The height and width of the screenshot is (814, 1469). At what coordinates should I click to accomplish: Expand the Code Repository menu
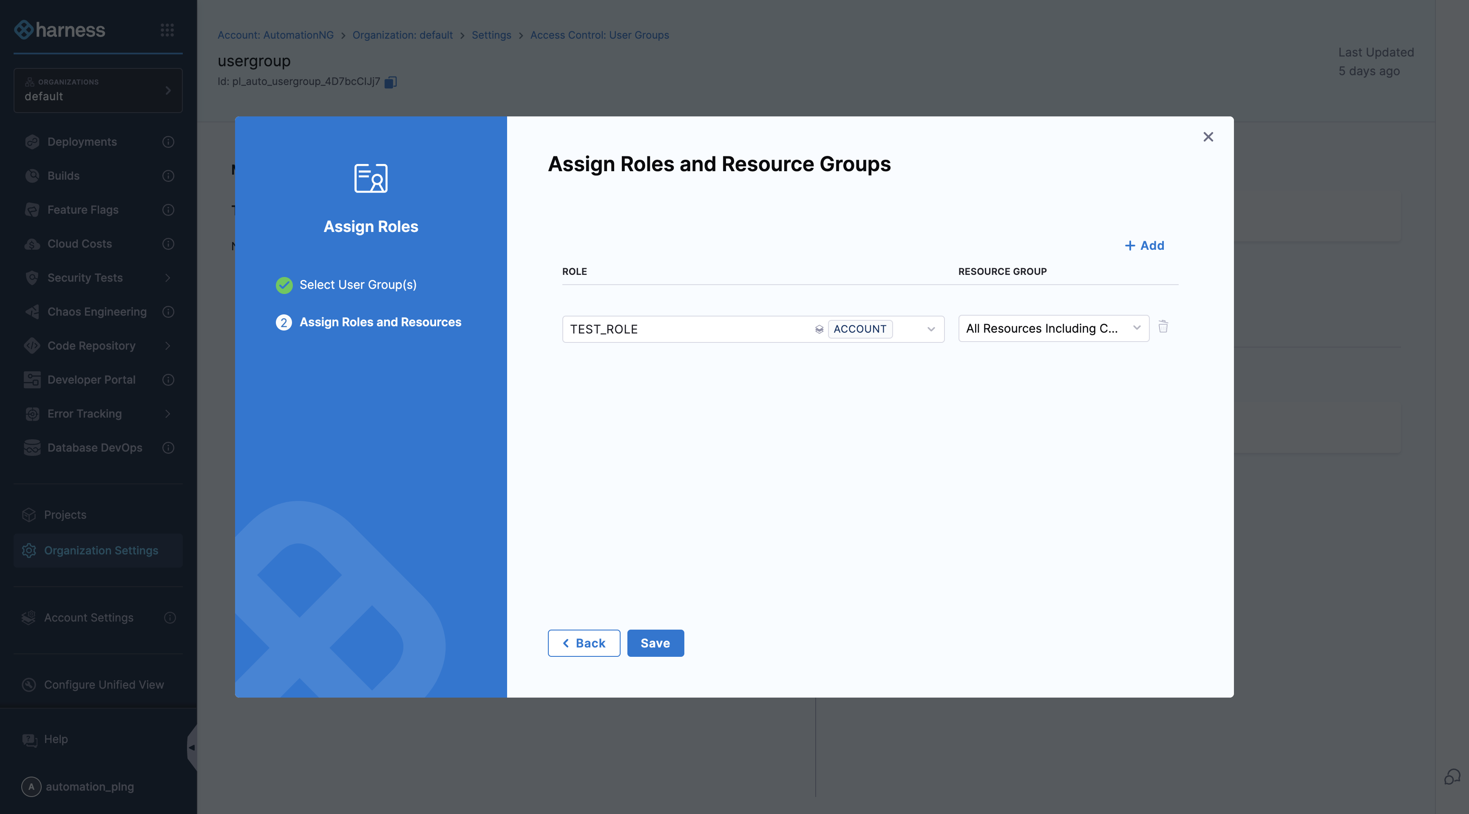click(x=167, y=345)
